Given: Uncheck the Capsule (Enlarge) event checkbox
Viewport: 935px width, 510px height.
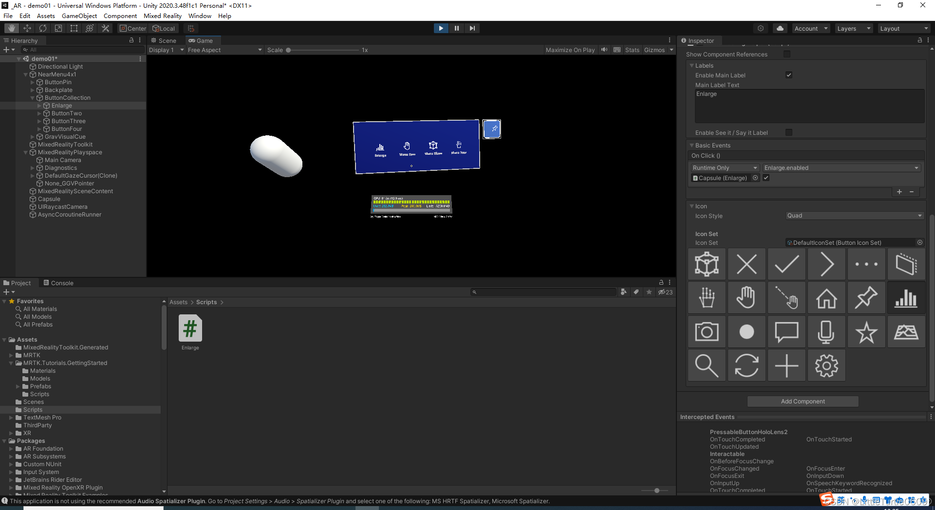Looking at the screenshot, I should pyautogui.click(x=766, y=178).
